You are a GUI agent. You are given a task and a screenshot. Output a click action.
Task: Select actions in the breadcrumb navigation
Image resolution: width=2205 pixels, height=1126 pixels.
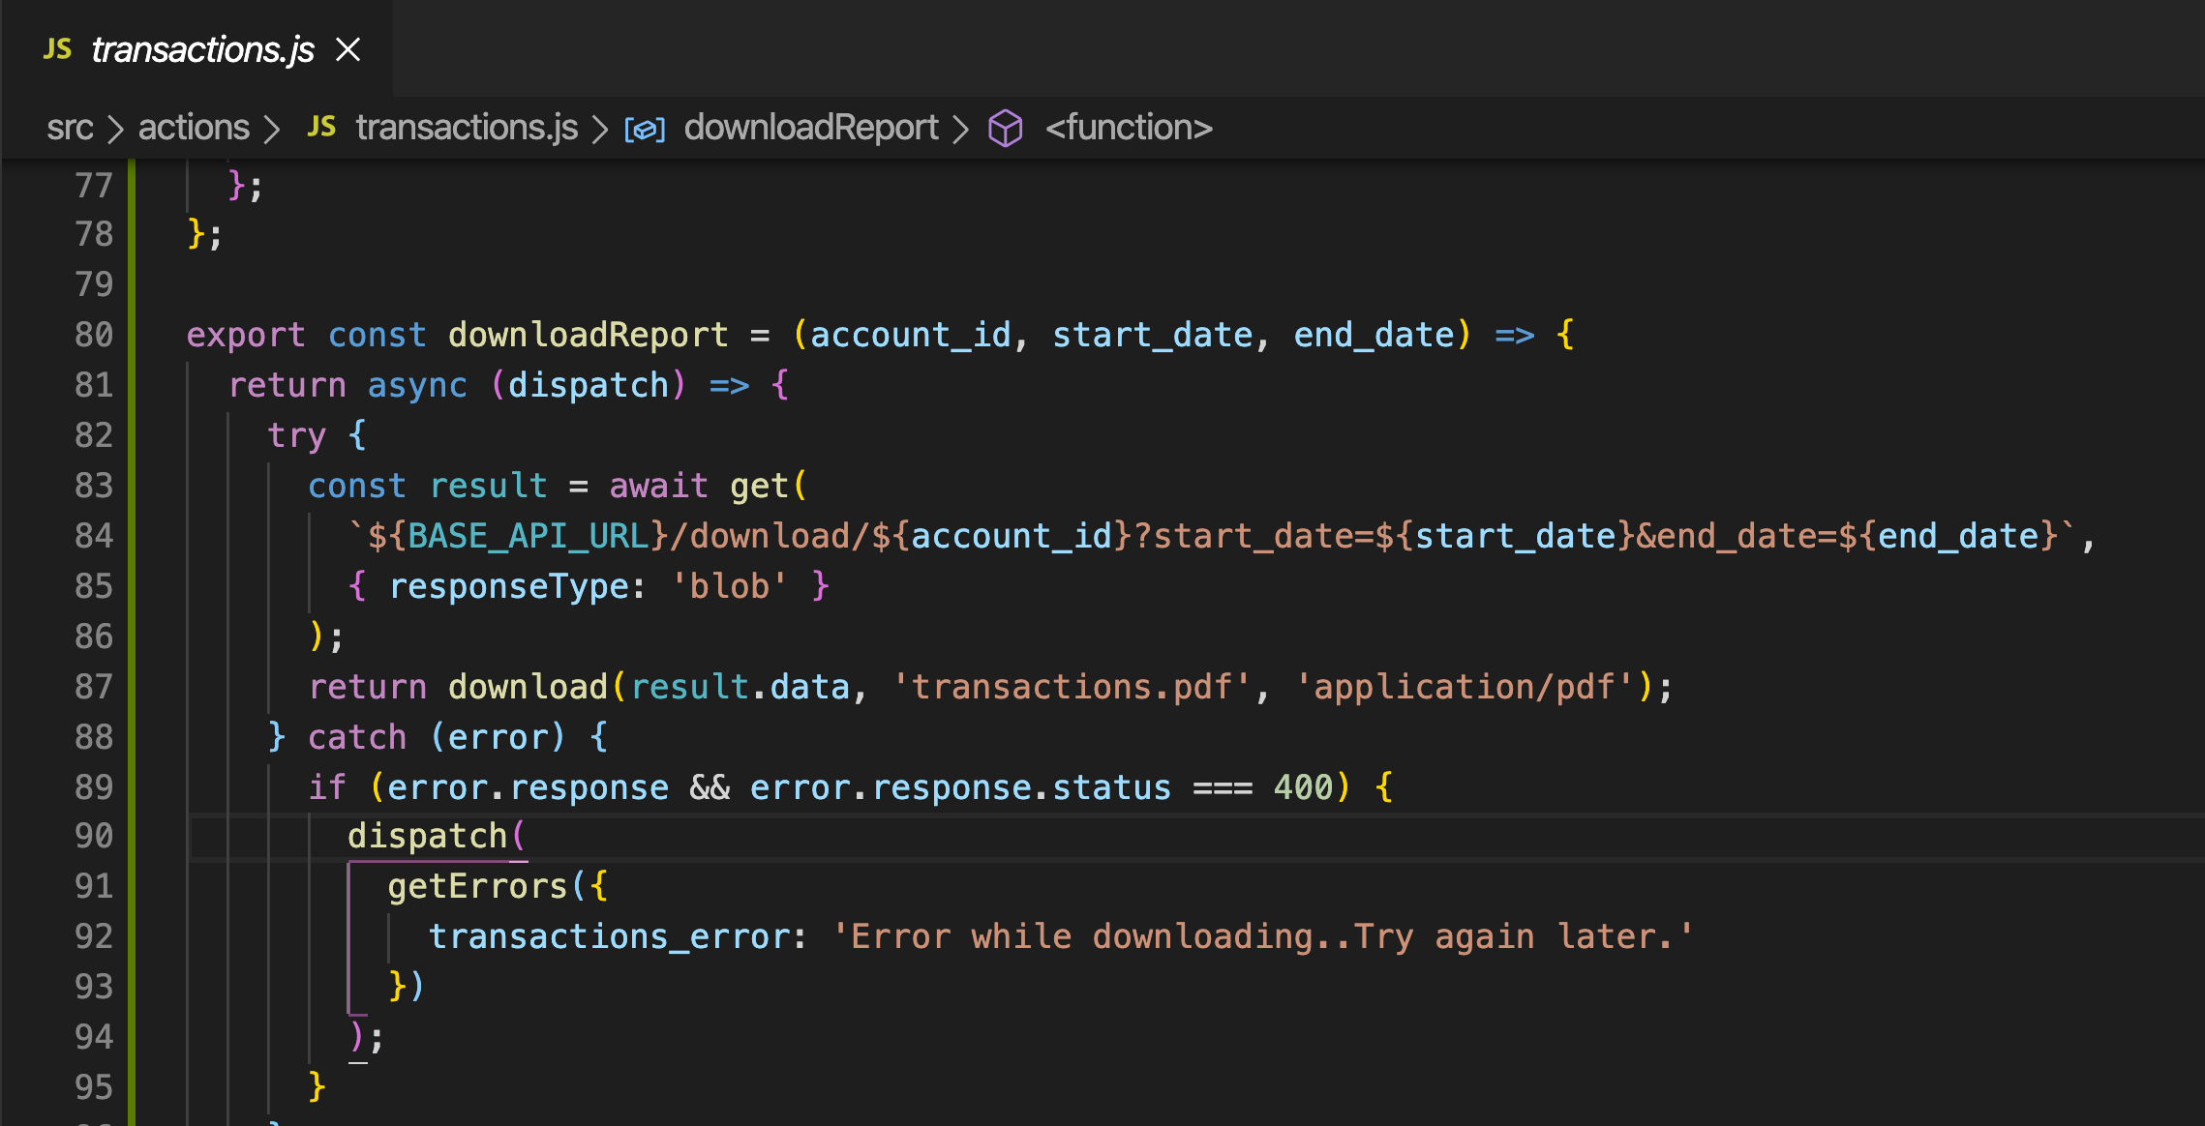point(192,127)
